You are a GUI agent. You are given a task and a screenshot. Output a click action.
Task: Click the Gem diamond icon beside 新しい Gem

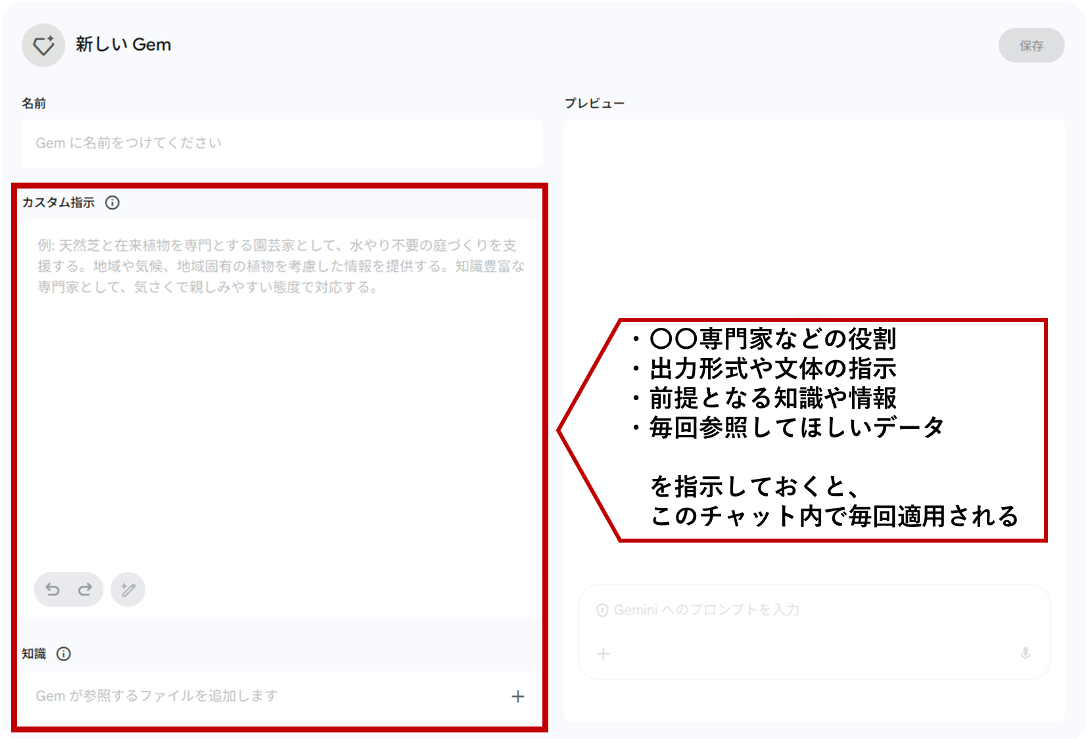(x=43, y=45)
